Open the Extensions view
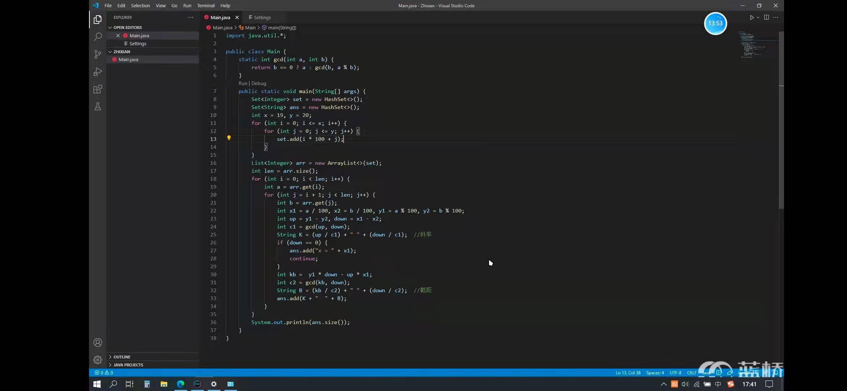The height and width of the screenshot is (391, 847). pos(97,89)
